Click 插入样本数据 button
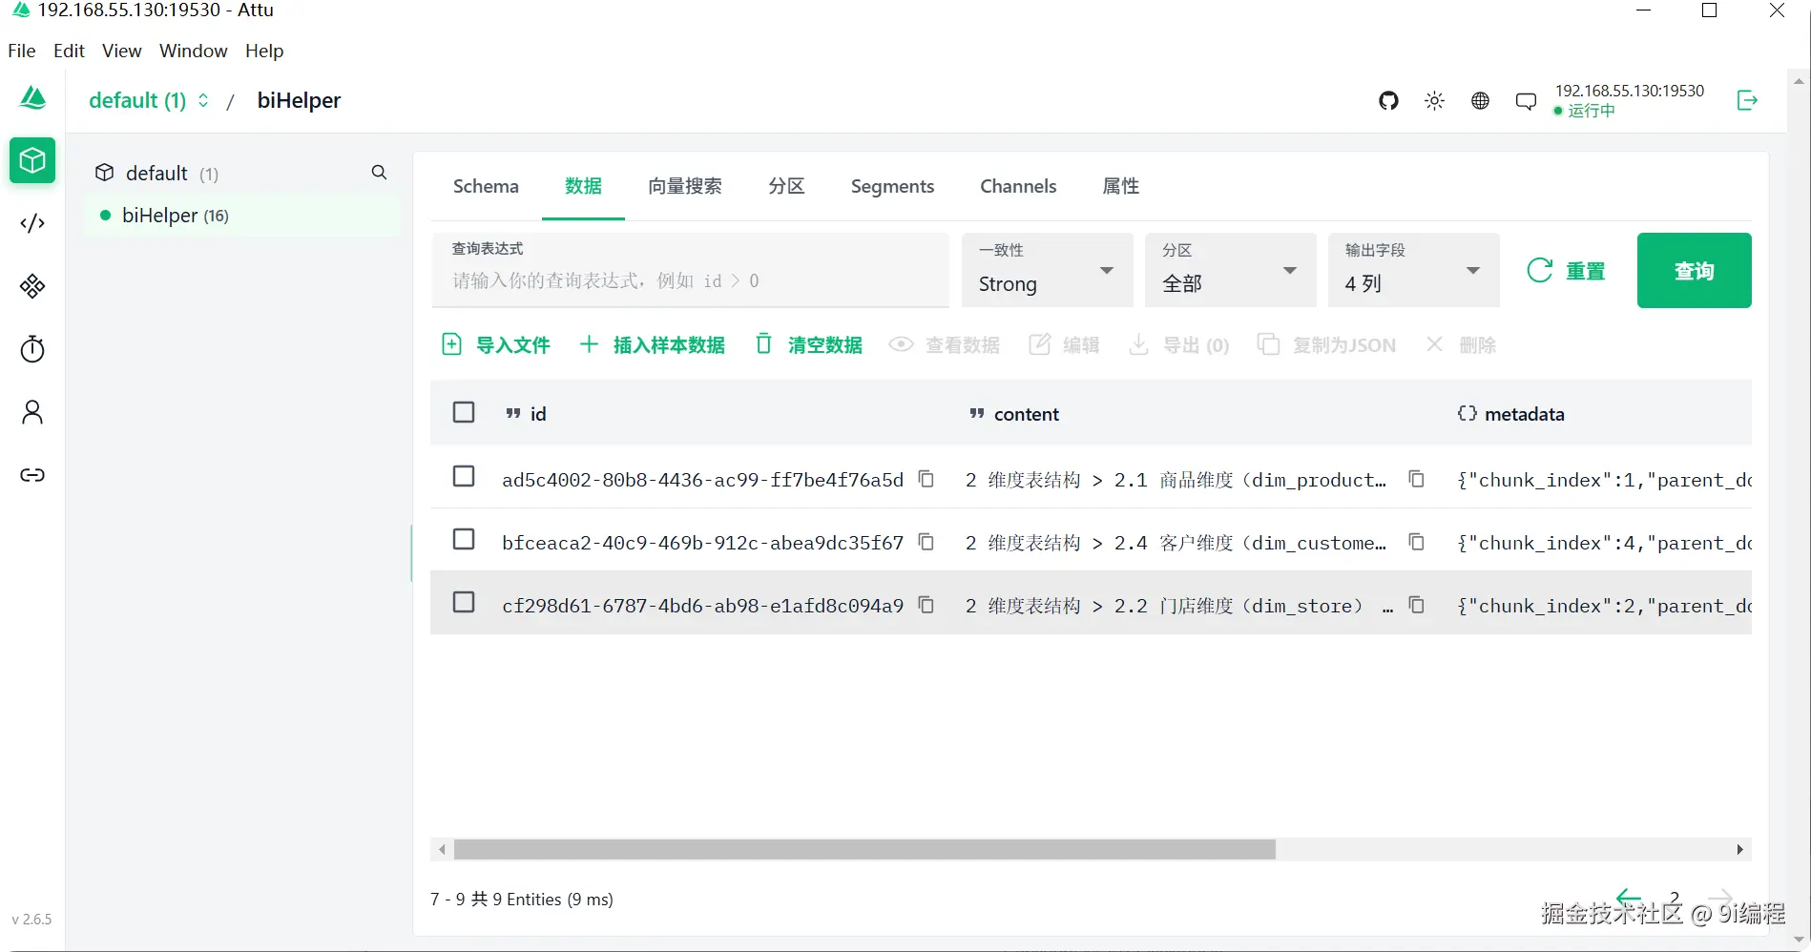 tap(653, 344)
